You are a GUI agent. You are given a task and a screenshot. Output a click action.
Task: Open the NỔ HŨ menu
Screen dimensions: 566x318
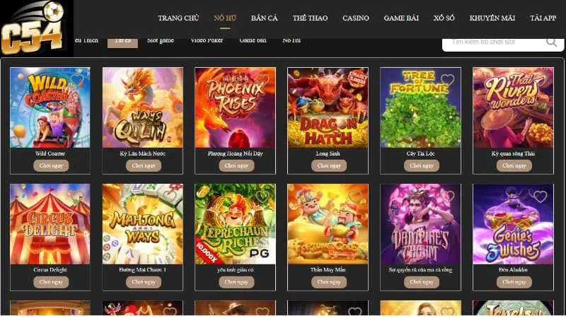click(225, 18)
